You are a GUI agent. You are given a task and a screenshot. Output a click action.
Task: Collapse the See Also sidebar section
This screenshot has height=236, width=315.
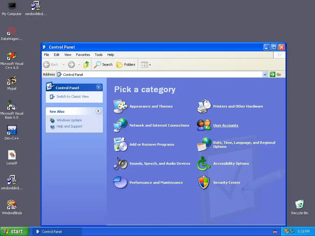pos(98,111)
